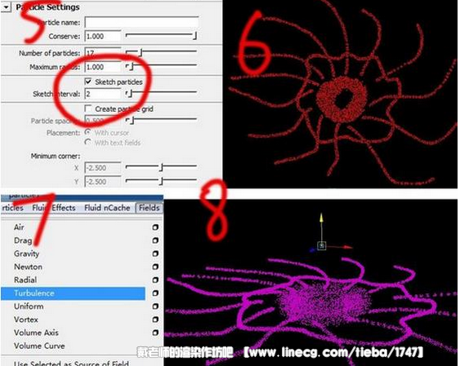Open the Radial options box icon
The width and height of the screenshot is (460, 366).
point(155,279)
